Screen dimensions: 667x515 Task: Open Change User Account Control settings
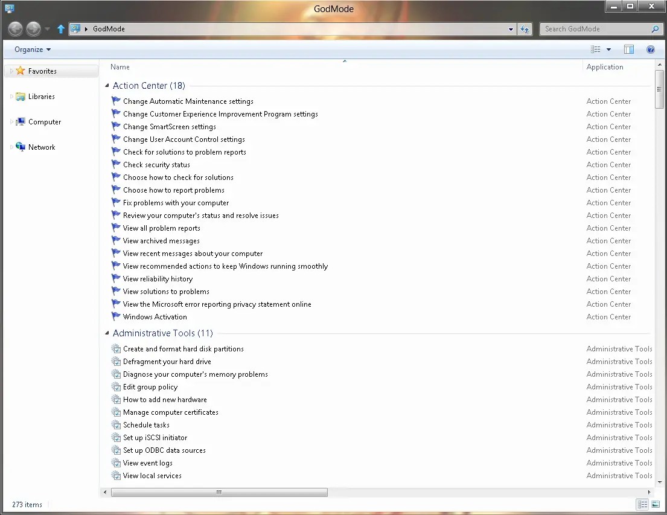click(x=184, y=139)
